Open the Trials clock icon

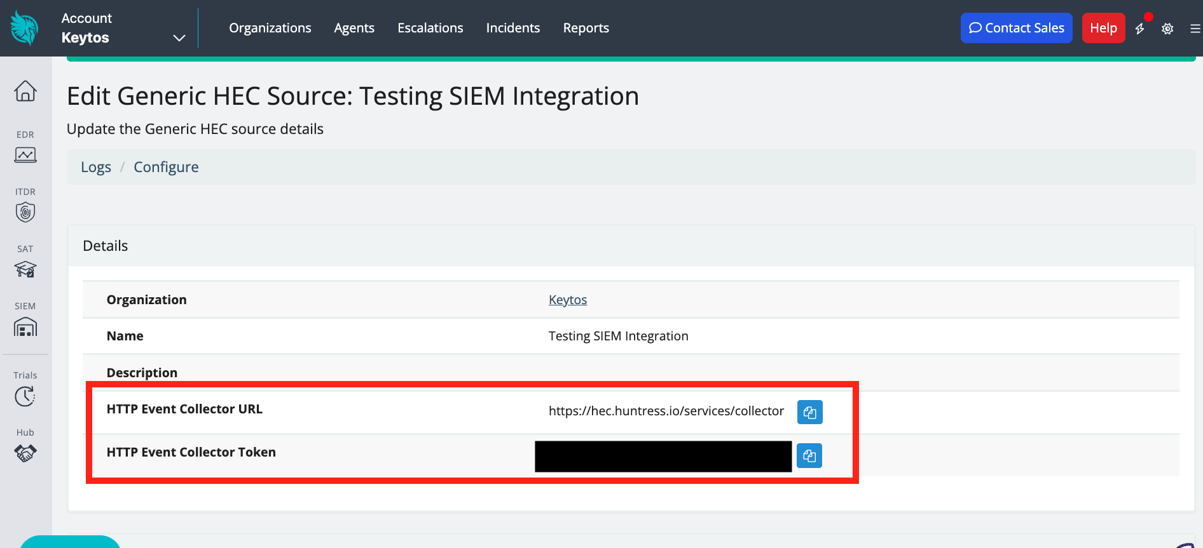point(25,396)
